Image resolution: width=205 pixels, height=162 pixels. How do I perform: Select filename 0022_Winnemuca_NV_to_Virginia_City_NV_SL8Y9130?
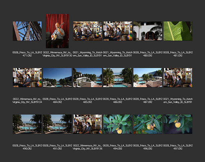pyautogui.click(x=57, y=54)
